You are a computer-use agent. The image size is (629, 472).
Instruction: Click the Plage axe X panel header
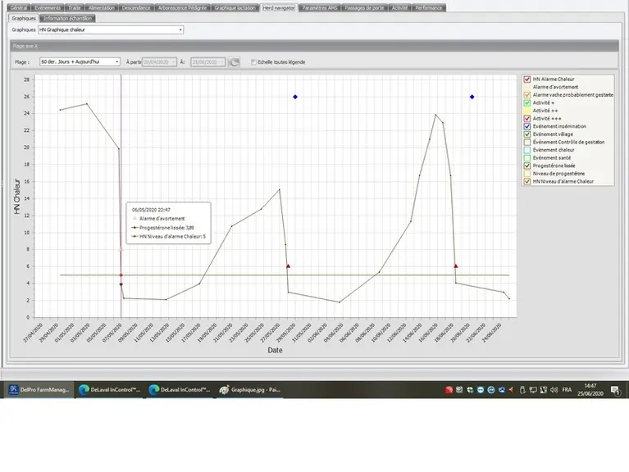coord(314,46)
